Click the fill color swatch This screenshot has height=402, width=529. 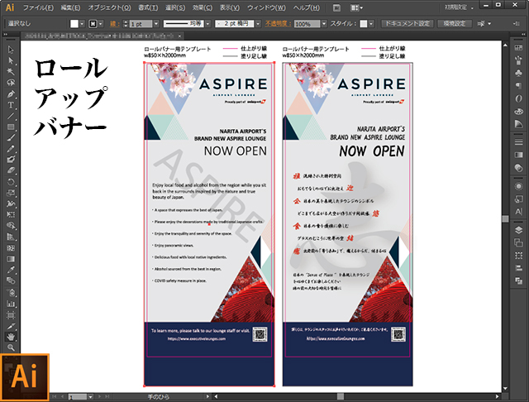74,24
